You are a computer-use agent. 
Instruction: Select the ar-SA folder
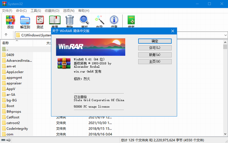tap(9, 95)
